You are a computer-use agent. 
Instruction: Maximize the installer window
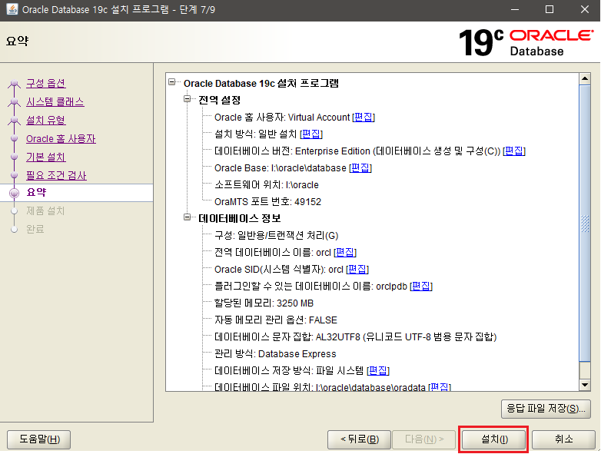coord(550,9)
